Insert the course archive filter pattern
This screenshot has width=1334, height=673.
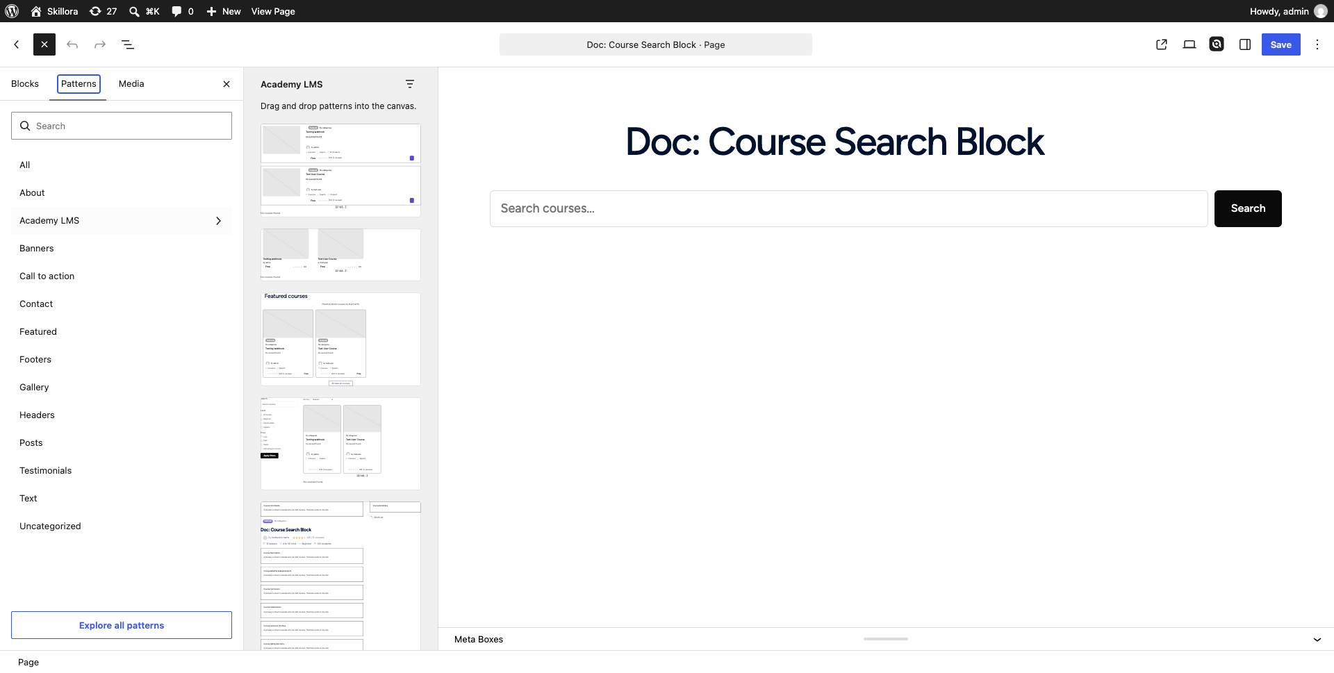click(x=340, y=444)
